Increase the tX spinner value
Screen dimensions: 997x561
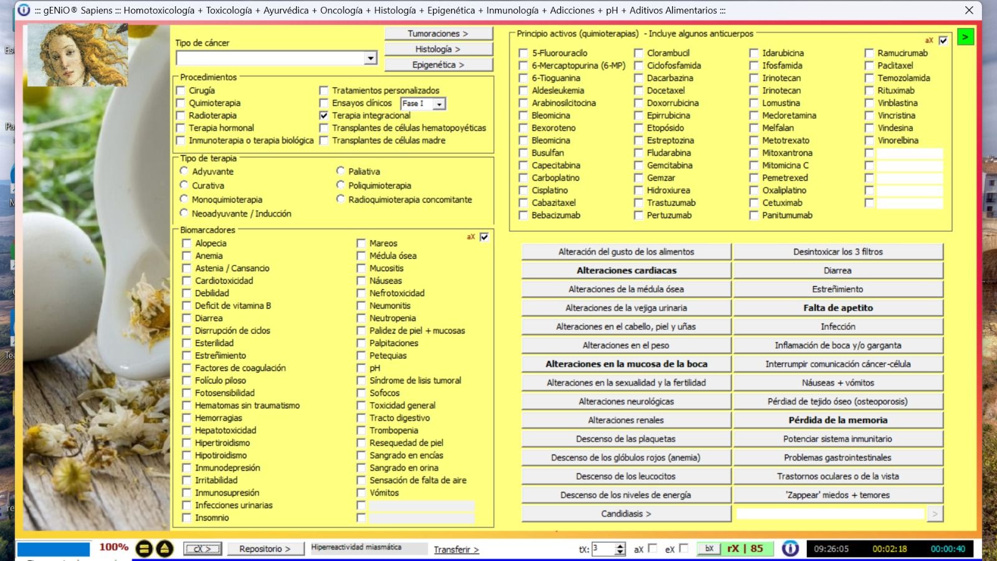click(x=620, y=545)
